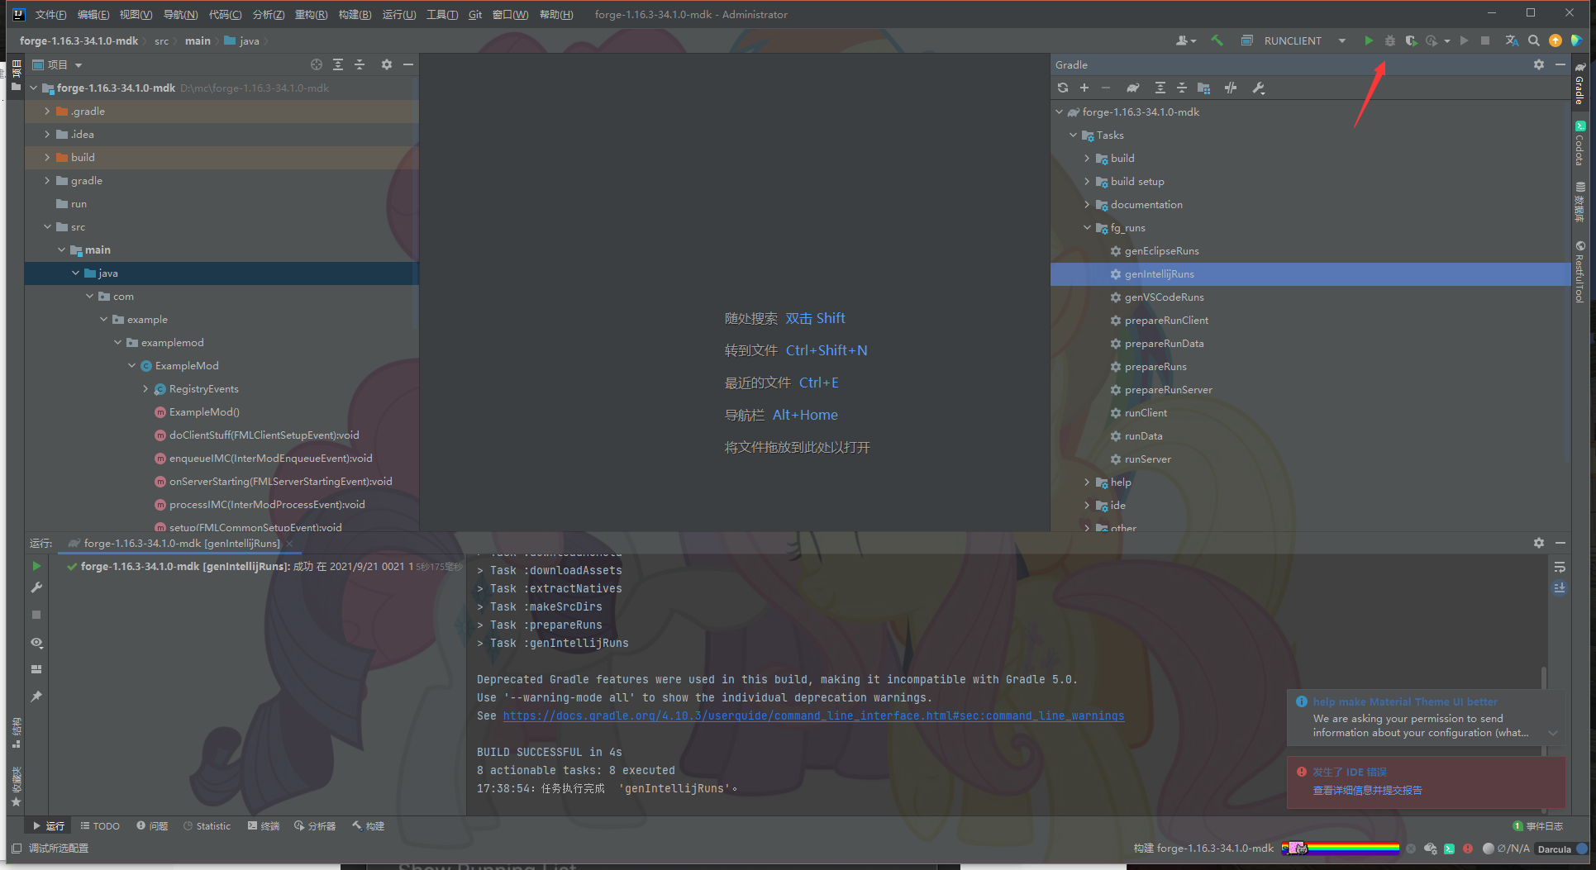Toggle soft-wrap in run console
1596x870 pixels.
point(1560,567)
